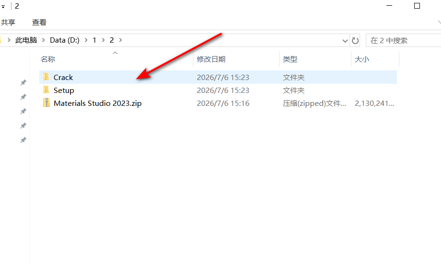Image resolution: width=441 pixels, height=264 pixels.
Task: Open the 共享 ribbon tab
Action: pyautogui.click(x=8, y=22)
